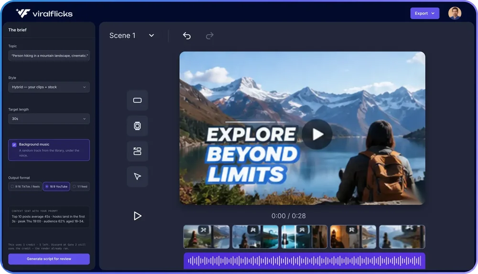478x274 pixels.
Task: Select the 9:16 TikTok / Reels format
Action: click(x=25, y=186)
